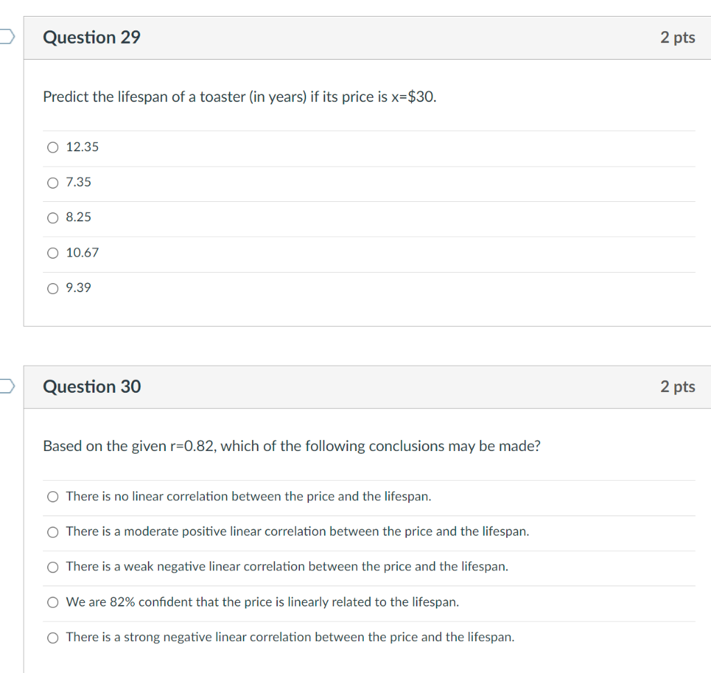Select the answer 7.35
711x673 pixels.
[53, 182]
